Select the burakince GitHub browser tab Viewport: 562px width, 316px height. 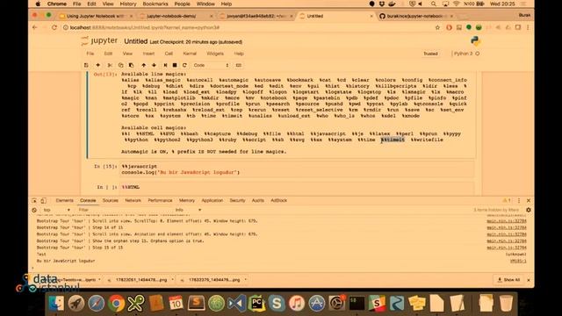pyautogui.click(x=415, y=16)
